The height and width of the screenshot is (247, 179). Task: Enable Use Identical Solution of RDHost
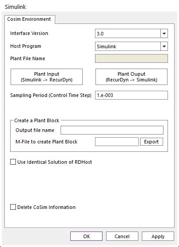coord(13,162)
